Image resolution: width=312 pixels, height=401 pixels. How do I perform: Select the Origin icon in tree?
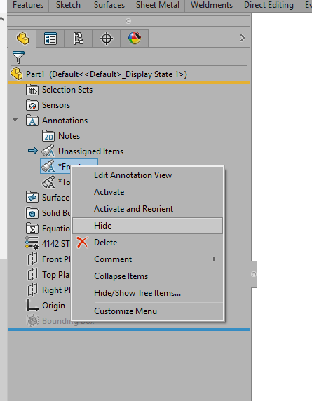32,305
